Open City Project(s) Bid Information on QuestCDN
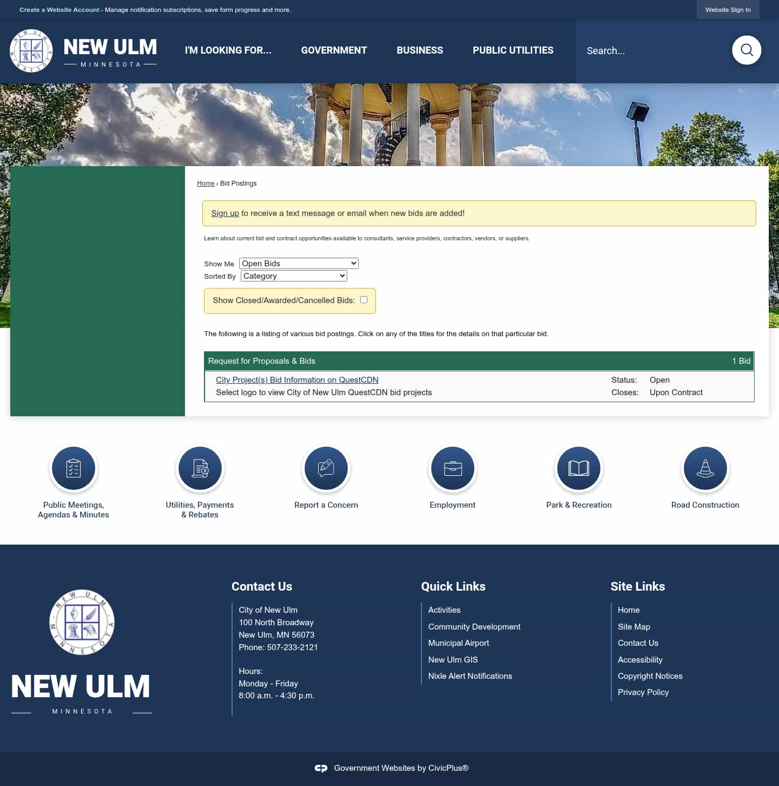Screen dimensions: 779x786 pyautogui.click(x=297, y=379)
